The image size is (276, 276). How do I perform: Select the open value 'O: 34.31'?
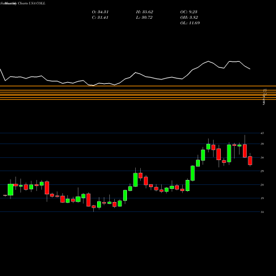pos(100,12)
